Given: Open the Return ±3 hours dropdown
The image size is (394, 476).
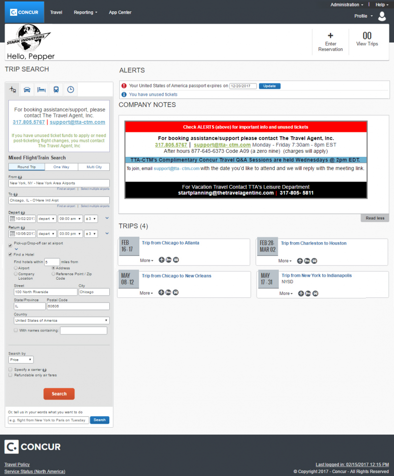Looking at the screenshot, I should point(91,234).
